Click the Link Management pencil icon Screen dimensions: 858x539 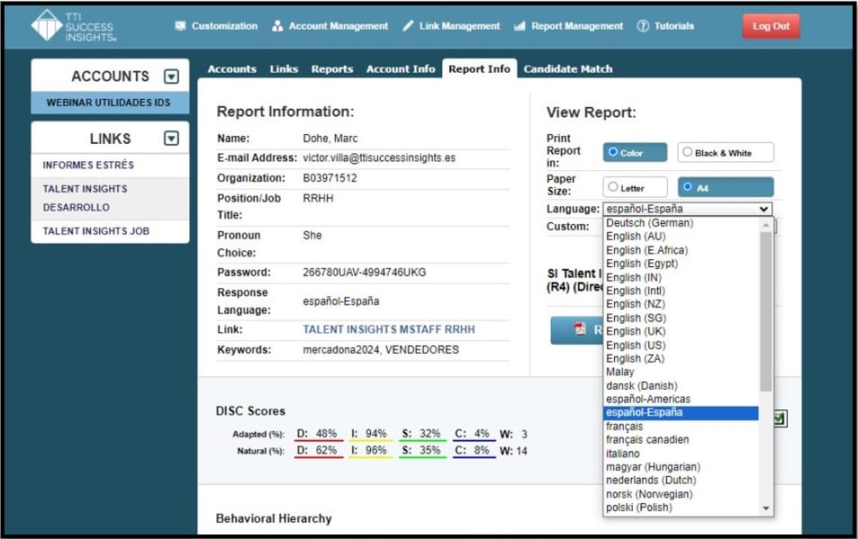pyautogui.click(x=408, y=26)
